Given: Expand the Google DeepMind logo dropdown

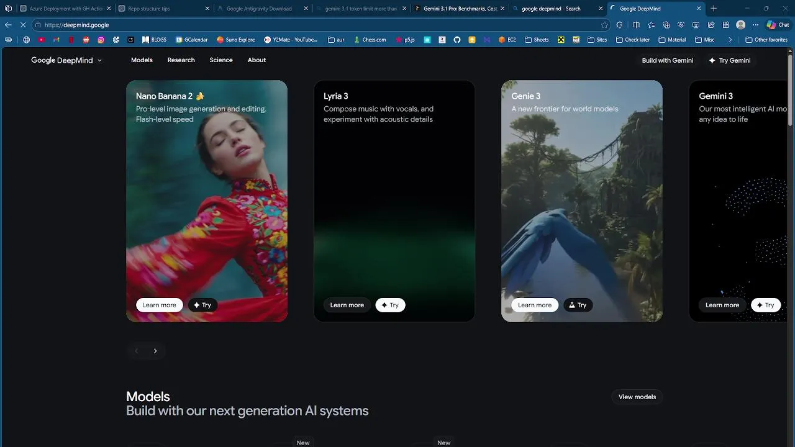Looking at the screenshot, I should pos(66,60).
